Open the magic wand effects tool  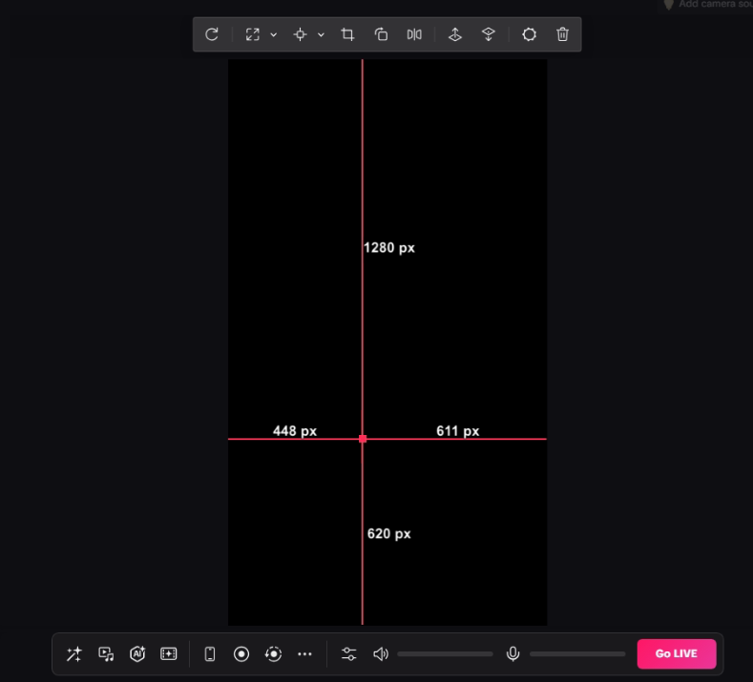point(73,653)
